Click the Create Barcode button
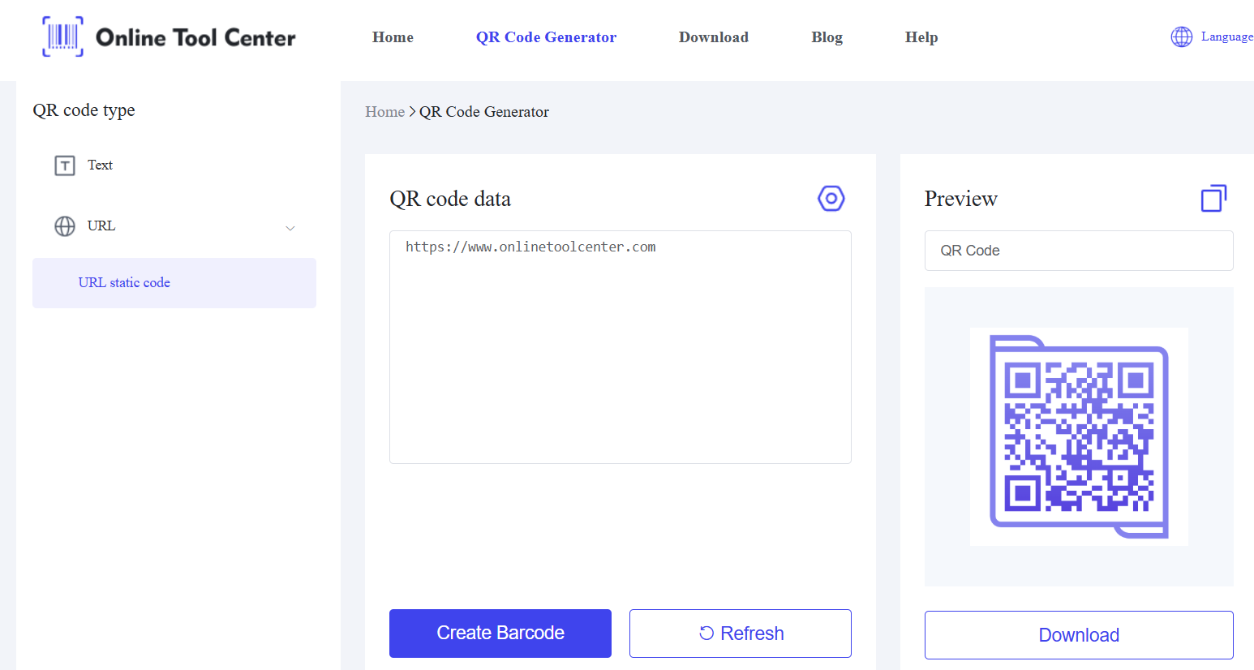The height and width of the screenshot is (670, 1254). point(500,633)
